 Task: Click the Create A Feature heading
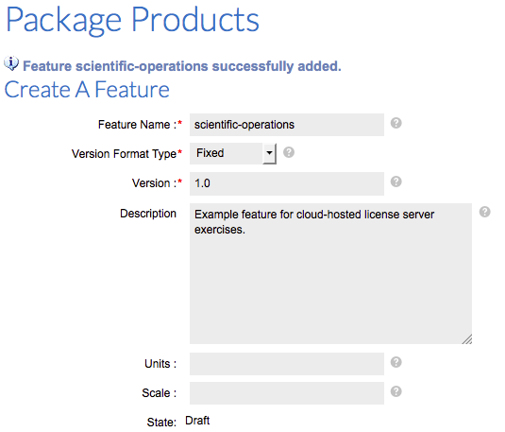tap(87, 90)
